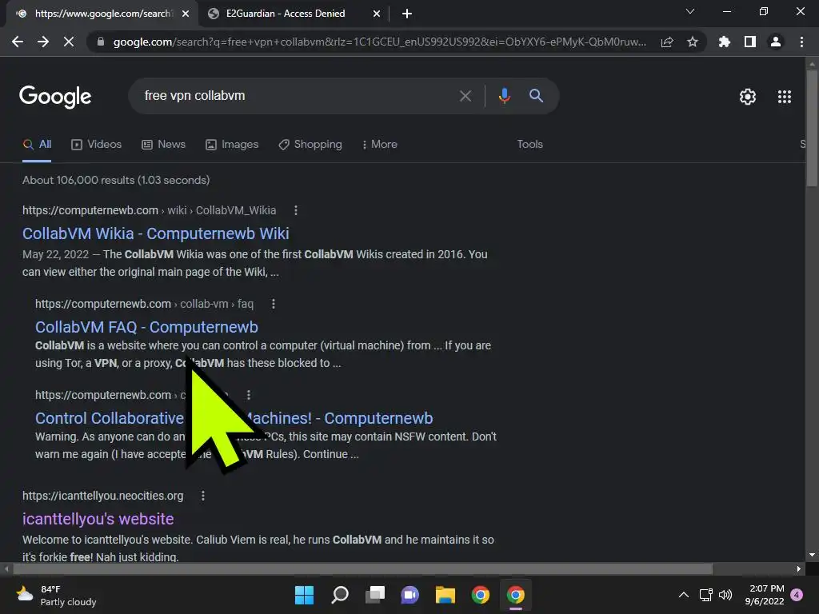Go back to the previous page
The width and height of the screenshot is (819, 614).
[18, 42]
